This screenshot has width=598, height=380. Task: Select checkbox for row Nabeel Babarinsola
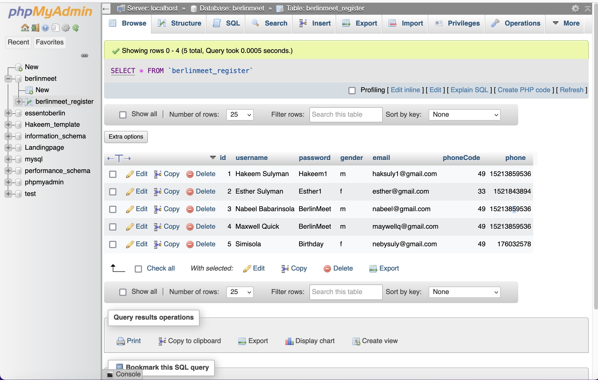113,209
